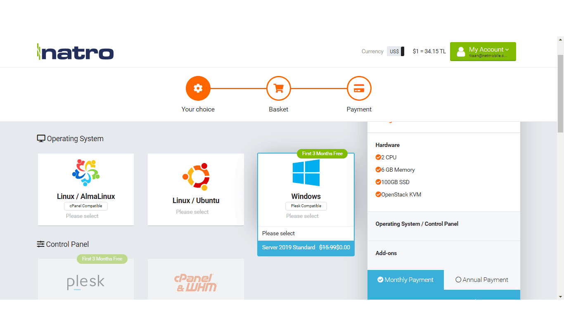This screenshot has height=317, width=564.
Task: Click the 100GB SSD checkmark icon
Action: click(378, 182)
